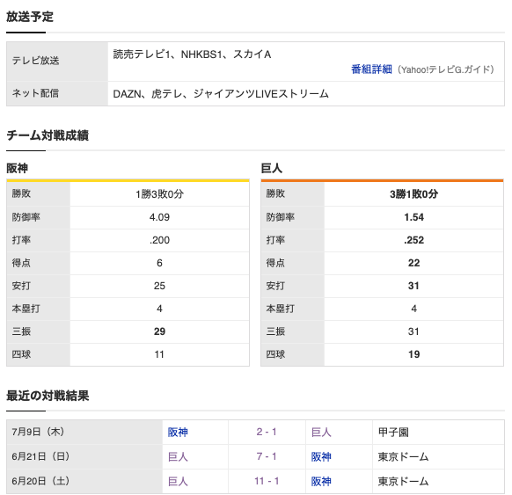Select 阪神 四球 value 11

pos(160,354)
